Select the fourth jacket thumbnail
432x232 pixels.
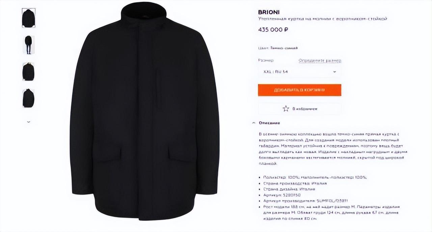pyautogui.click(x=28, y=98)
